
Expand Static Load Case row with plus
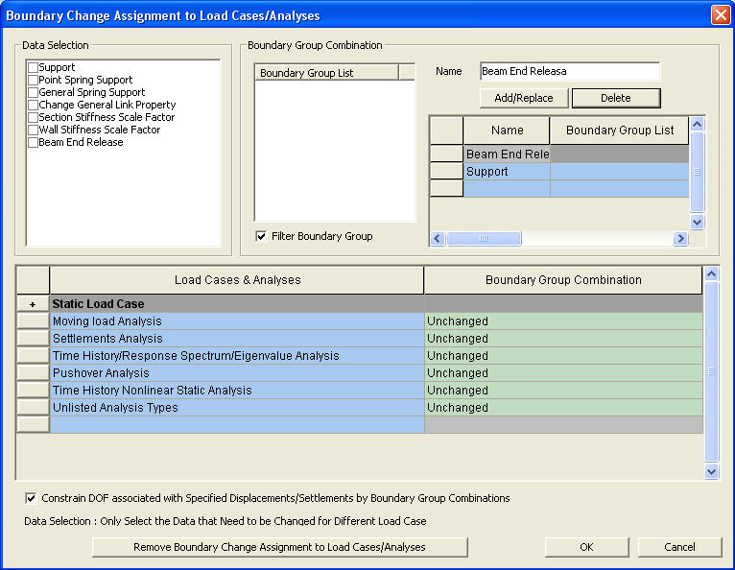tap(33, 304)
